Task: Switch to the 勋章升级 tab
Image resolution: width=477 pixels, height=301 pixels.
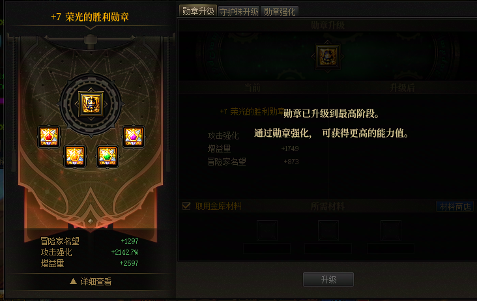Action: point(198,11)
